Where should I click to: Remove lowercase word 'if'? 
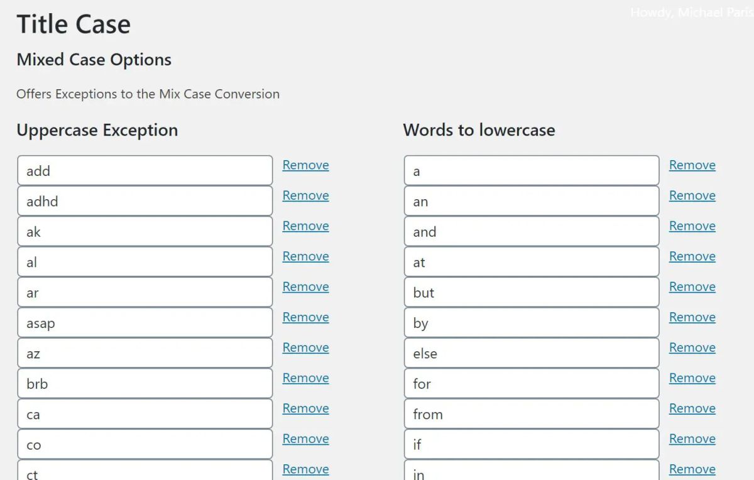point(692,439)
